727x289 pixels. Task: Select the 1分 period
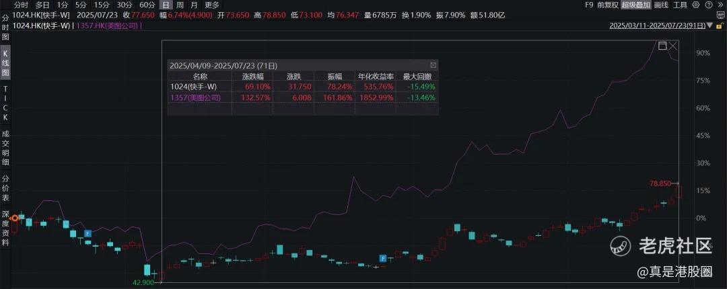(63, 5)
